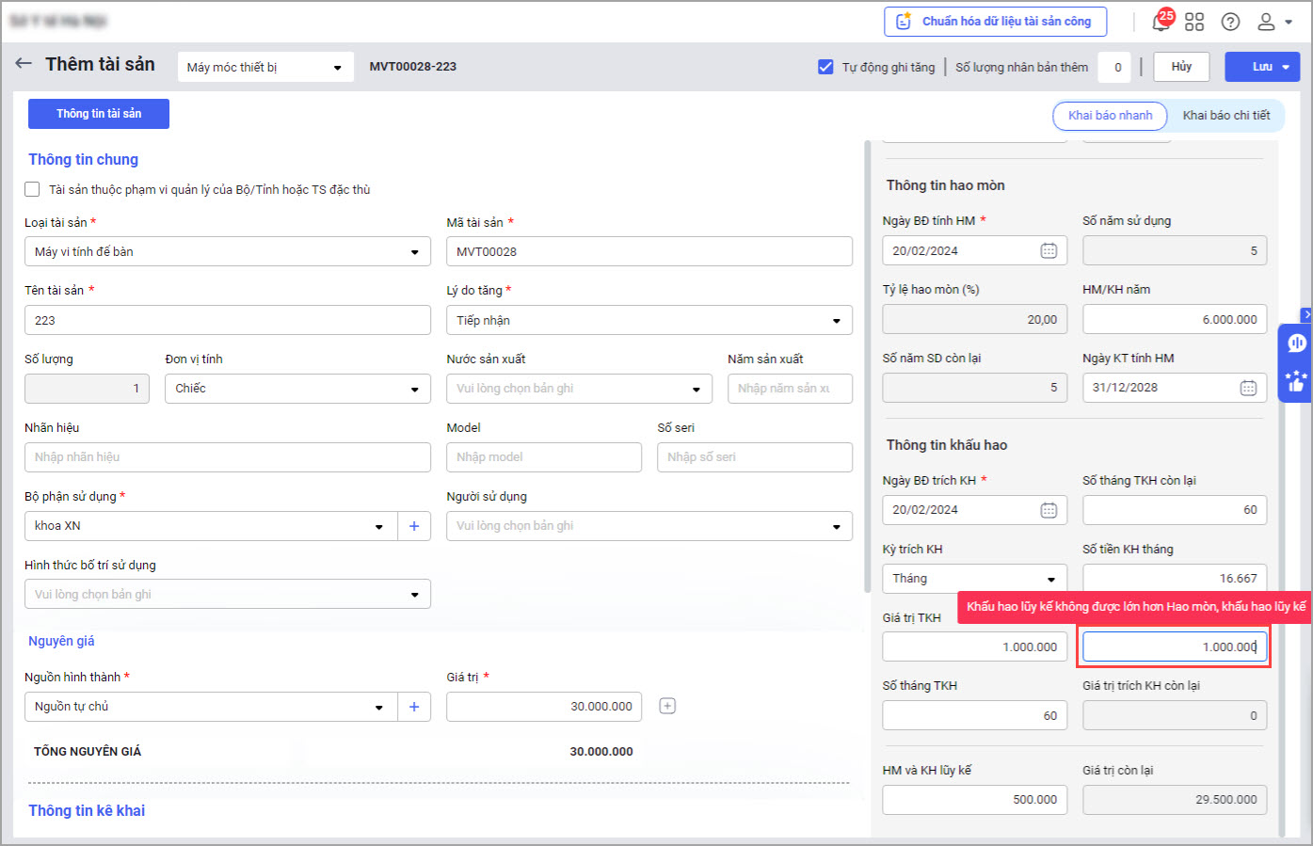Click the help question mark icon
This screenshot has width=1313, height=846.
click(x=1230, y=22)
